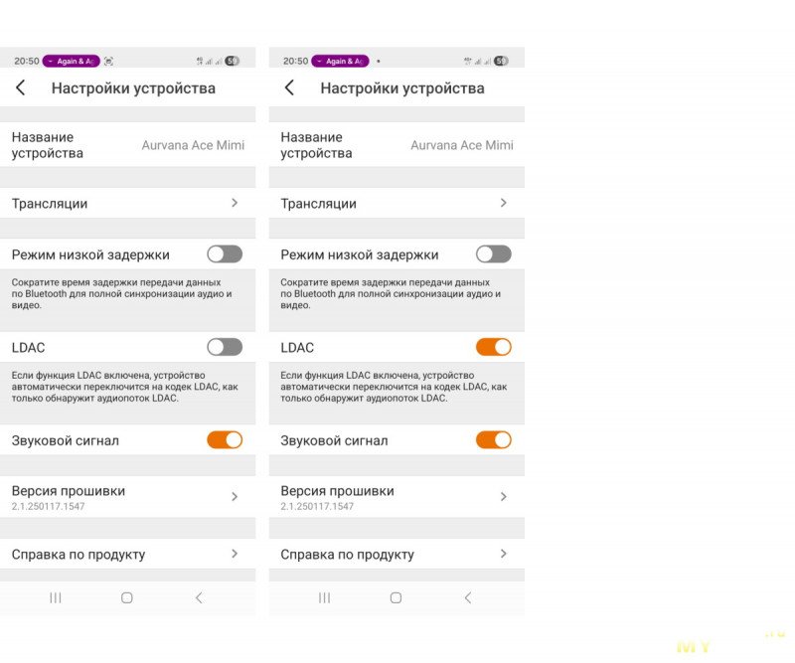Viewport: 795px width, 663px height.
Task: Tap Again & Ag purple pill in left status bar
Action: (71, 61)
